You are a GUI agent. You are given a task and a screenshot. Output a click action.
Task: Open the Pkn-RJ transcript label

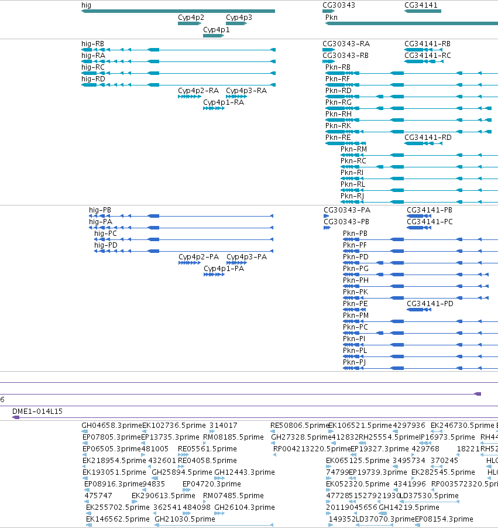point(352,196)
